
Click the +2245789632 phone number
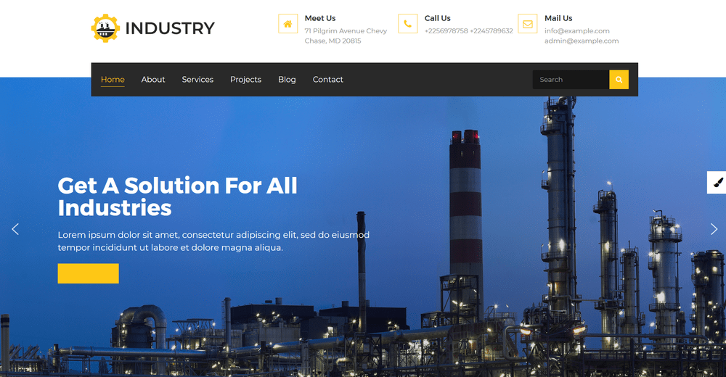click(x=492, y=31)
